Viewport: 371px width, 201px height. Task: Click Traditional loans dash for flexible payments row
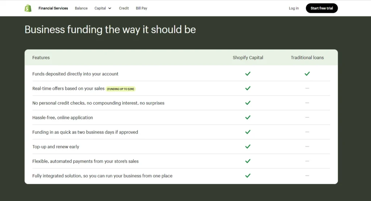[x=307, y=161]
